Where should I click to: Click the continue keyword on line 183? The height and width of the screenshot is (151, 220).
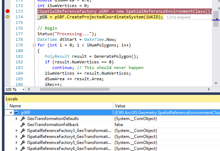(x=62, y=68)
